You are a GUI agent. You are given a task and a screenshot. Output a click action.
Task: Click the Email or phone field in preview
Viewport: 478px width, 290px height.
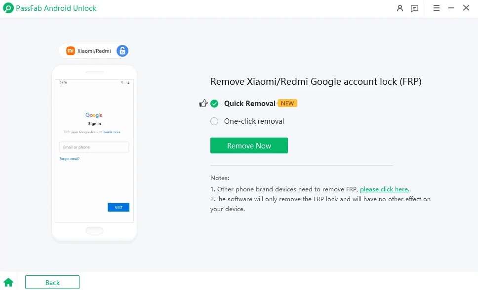coord(94,147)
